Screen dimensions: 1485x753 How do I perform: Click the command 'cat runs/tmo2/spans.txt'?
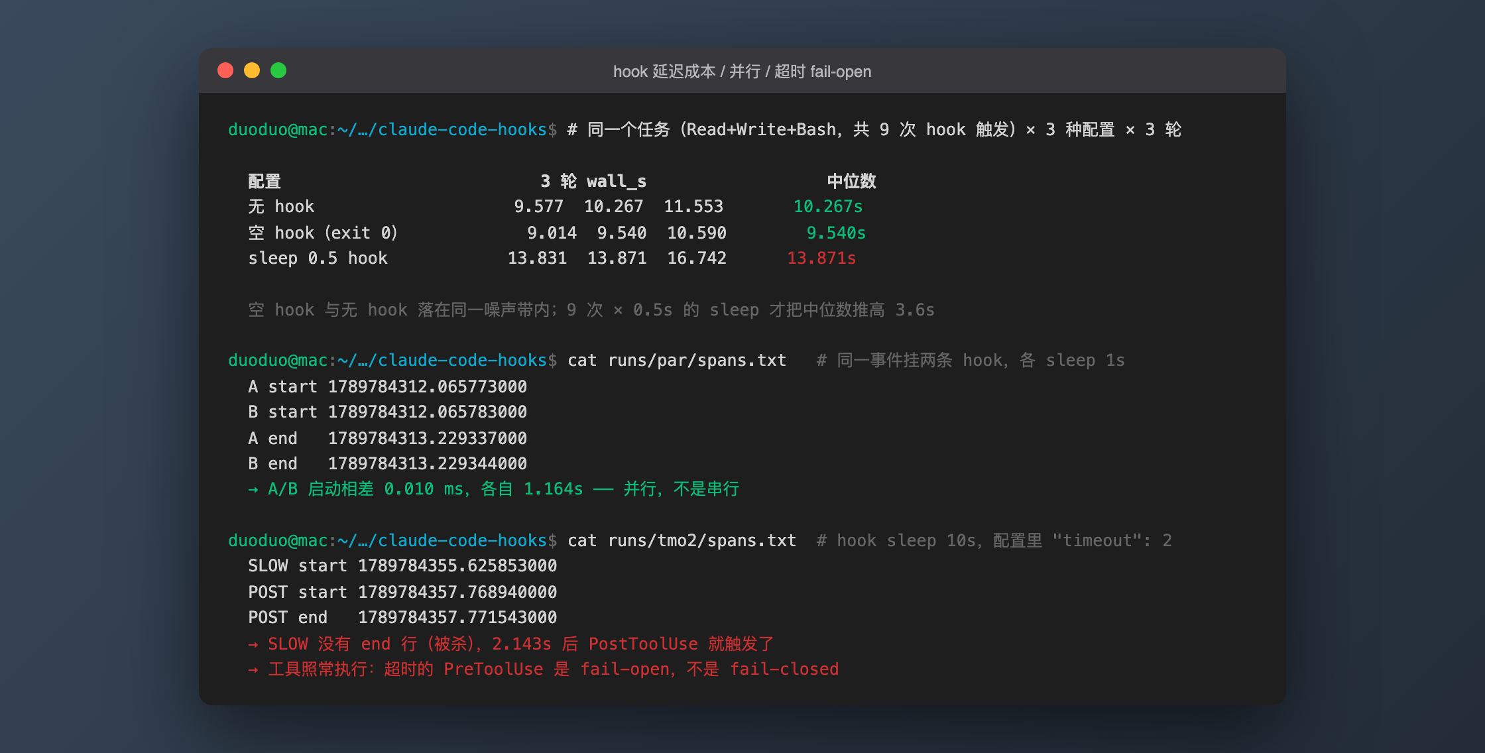tap(682, 540)
